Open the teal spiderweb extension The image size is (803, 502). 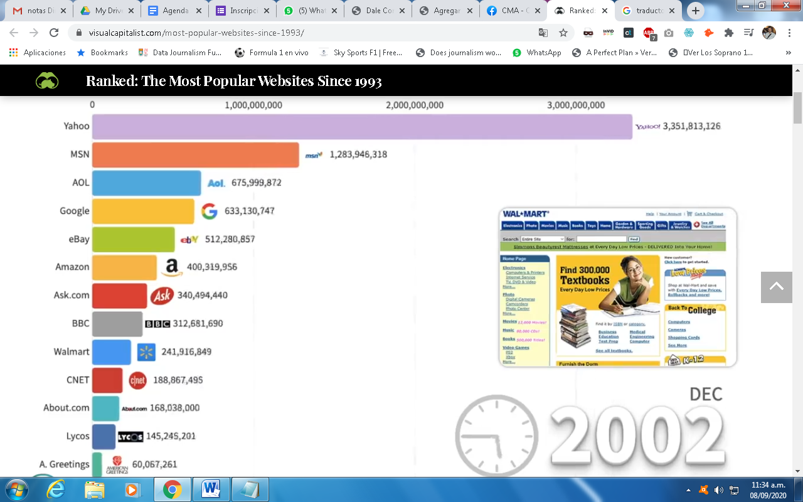(x=689, y=33)
